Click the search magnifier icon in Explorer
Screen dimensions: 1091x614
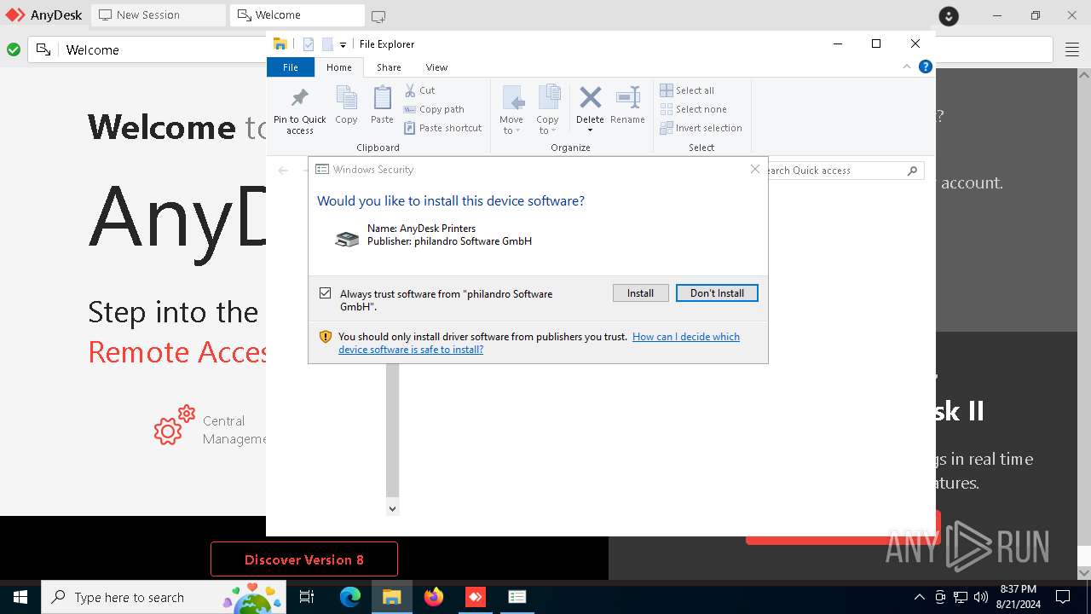pyautogui.click(x=912, y=171)
